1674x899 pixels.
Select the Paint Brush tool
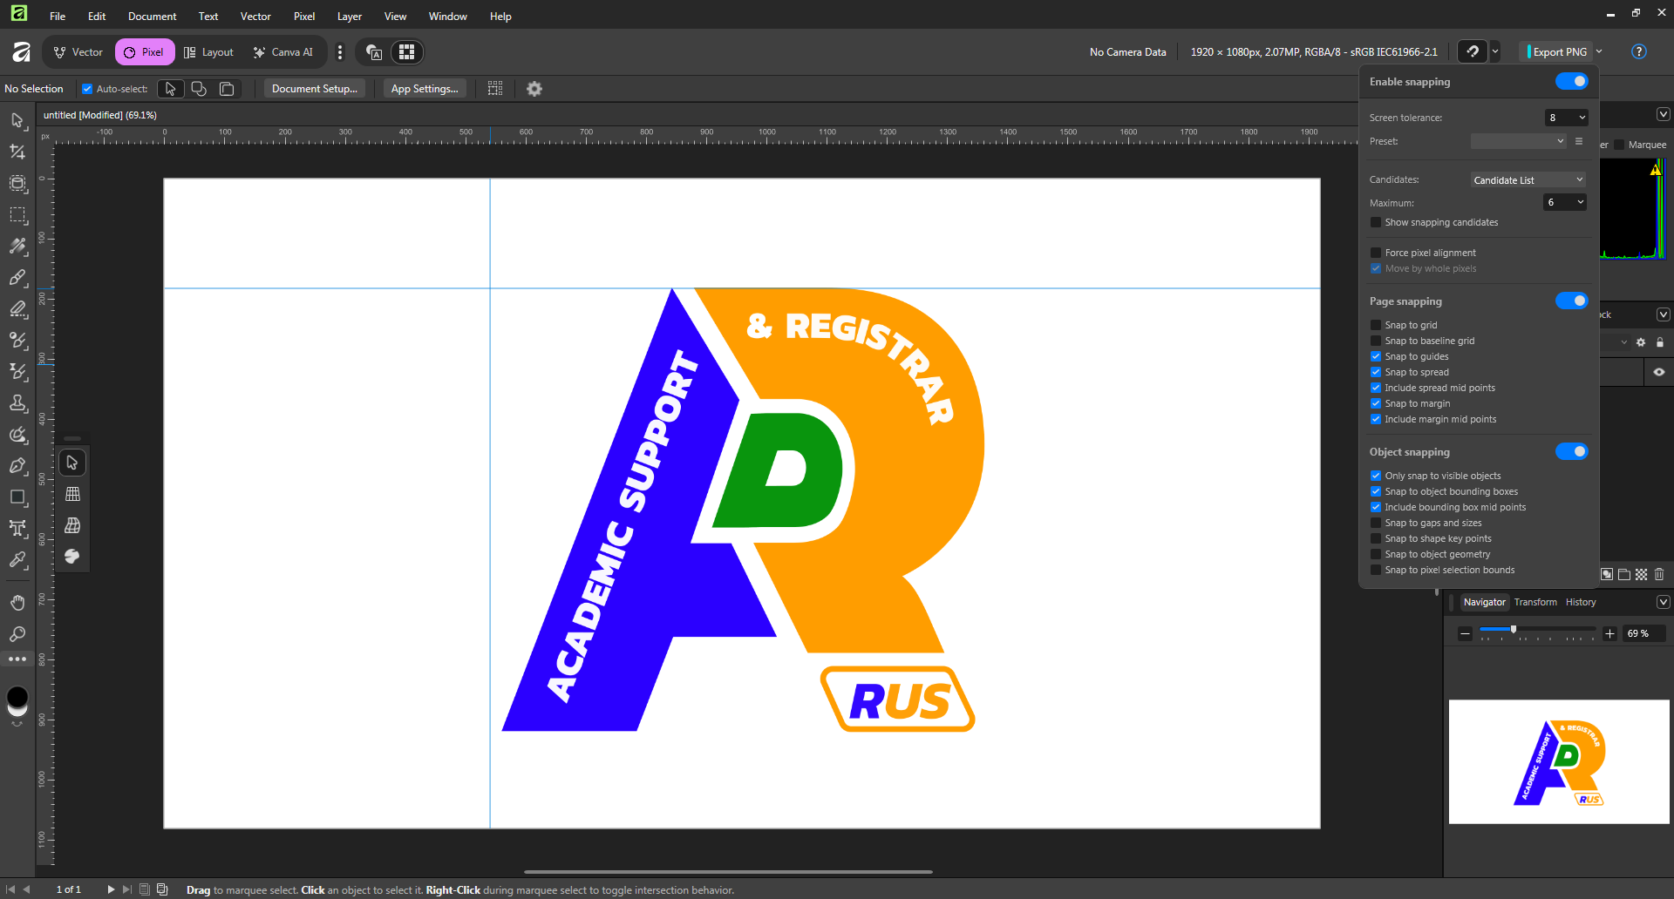click(17, 278)
